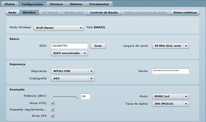
Task: Click the Scan button
Action: click(x=98, y=46)
